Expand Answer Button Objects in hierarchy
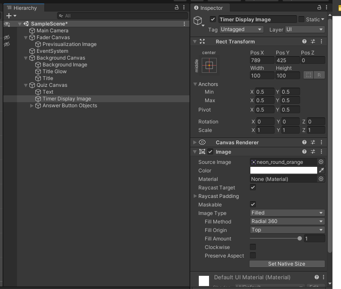The width and height of the screenshot is (341, 289). click(x=32, y=106)
